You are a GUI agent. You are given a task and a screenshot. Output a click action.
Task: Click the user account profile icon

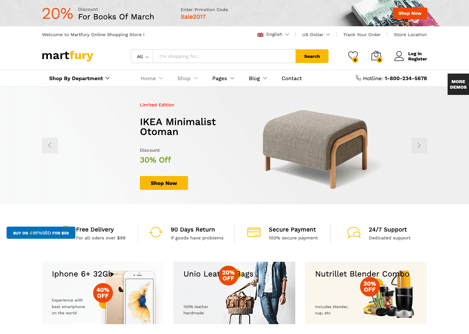tap(399, 56)
